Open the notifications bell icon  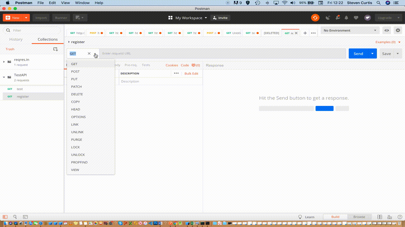(x=346, y=18)
